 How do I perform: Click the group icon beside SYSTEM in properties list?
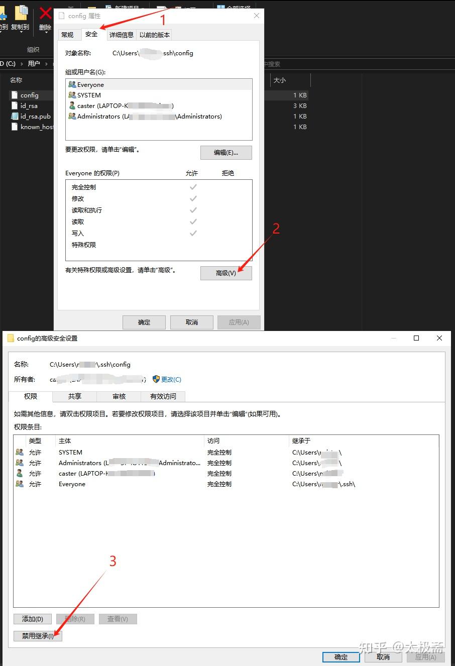coord(72,95)
